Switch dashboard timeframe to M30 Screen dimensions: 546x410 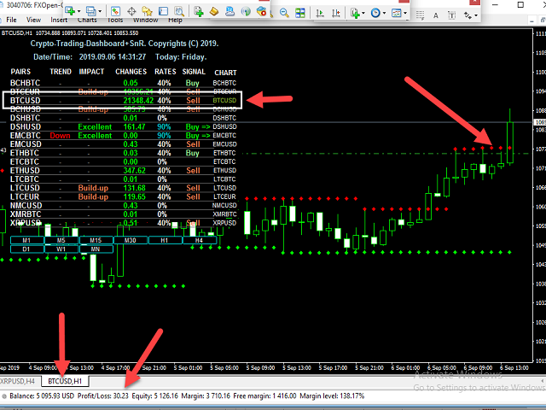131,240
